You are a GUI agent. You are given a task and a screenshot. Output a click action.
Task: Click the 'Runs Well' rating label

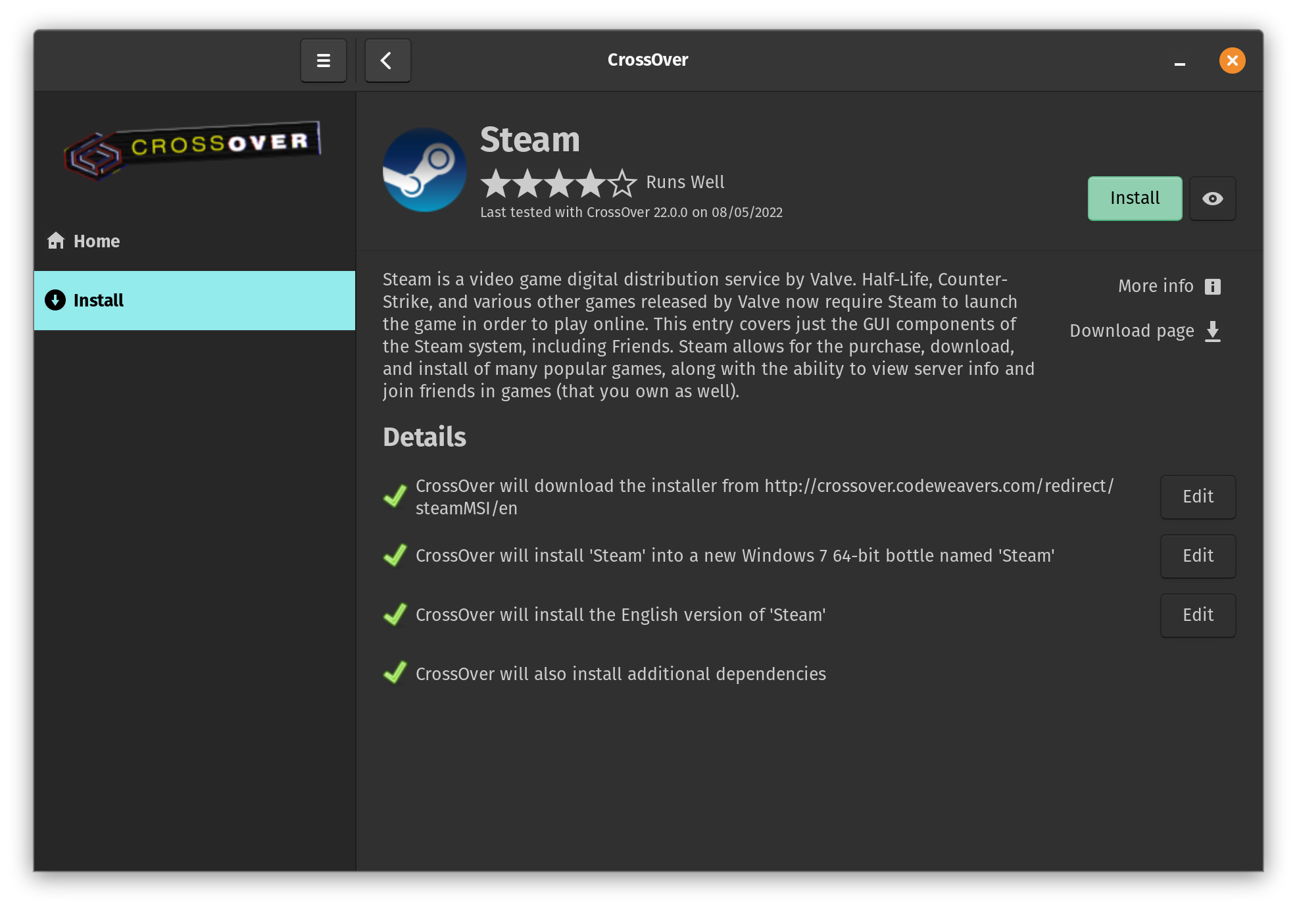(x=685, y=182)
